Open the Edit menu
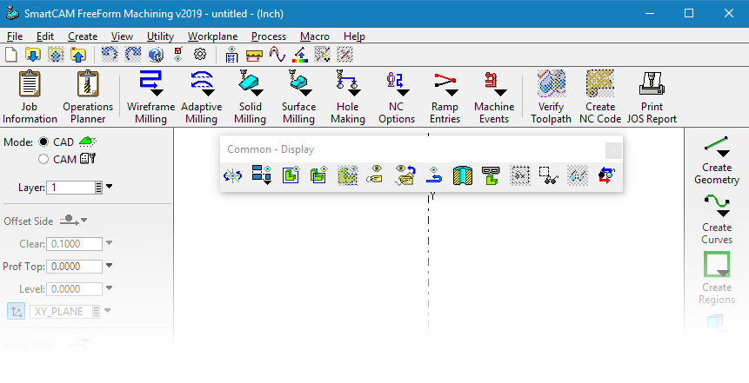Image resolution: width=749 pixels, height=383 pixels. pos(45,36)
